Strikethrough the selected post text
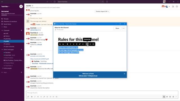Image resolution: width=180 pixels, height=101 pixels. pyautogui.click(x=77, y=44)
